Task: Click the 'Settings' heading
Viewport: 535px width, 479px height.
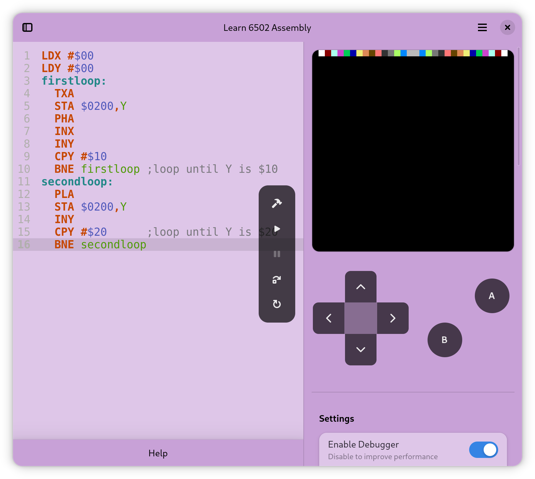Action: pos(337,419)
